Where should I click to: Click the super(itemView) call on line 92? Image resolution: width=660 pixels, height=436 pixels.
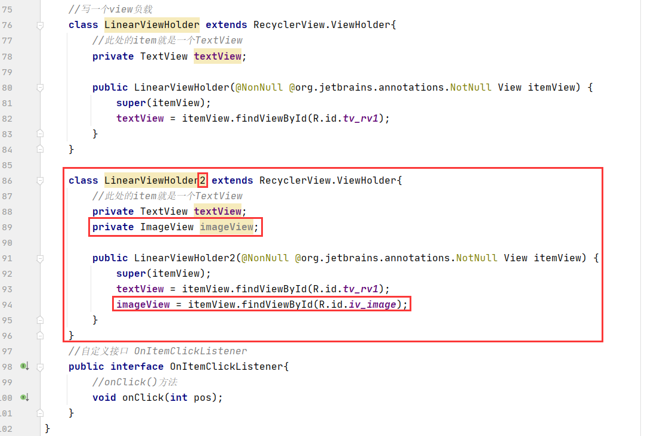(163, 274)
